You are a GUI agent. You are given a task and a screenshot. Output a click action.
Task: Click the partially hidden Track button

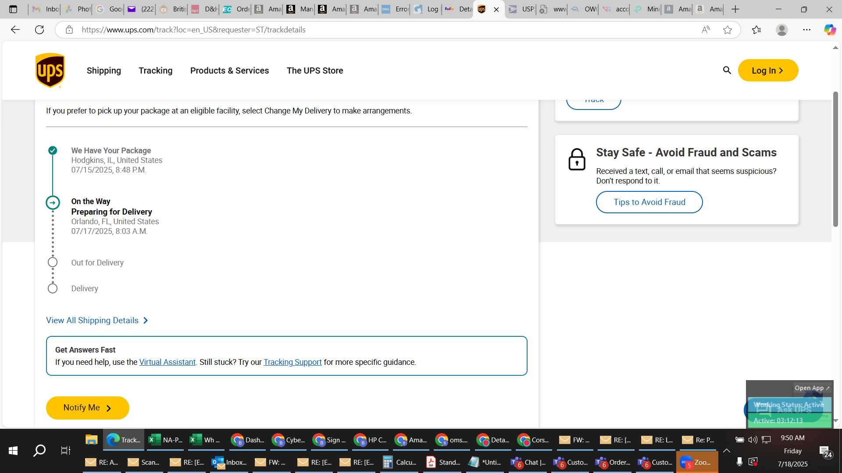click(x=594, y=104)
